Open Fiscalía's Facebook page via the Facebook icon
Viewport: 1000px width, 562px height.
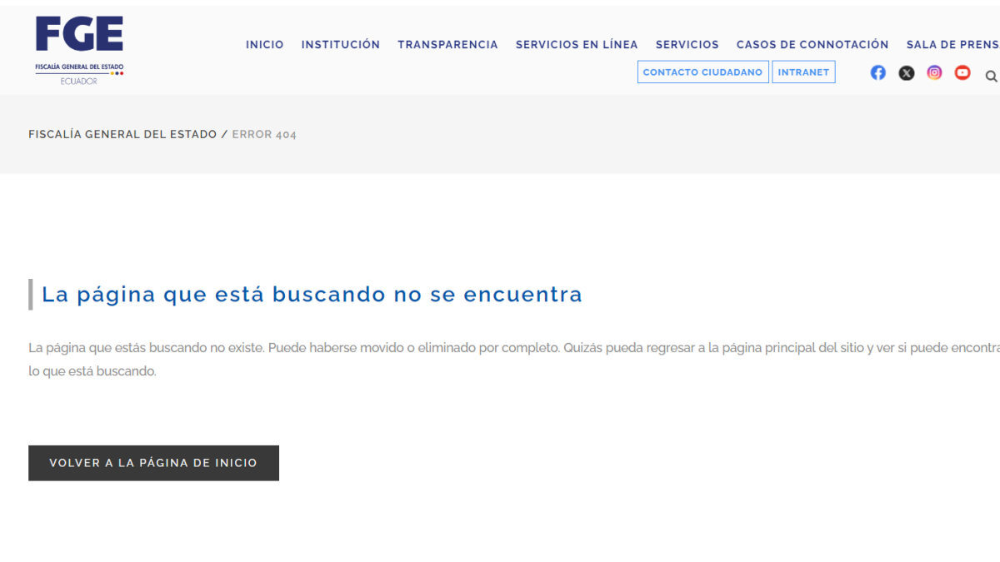(877, 72)
